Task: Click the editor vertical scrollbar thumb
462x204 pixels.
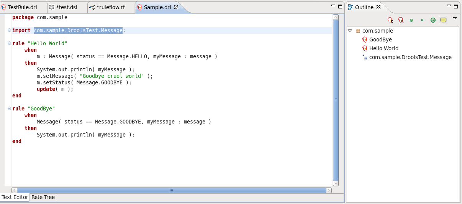Action: [336, 100]
